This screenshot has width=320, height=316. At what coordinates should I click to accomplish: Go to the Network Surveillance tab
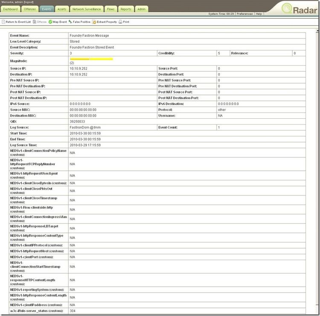87,9
